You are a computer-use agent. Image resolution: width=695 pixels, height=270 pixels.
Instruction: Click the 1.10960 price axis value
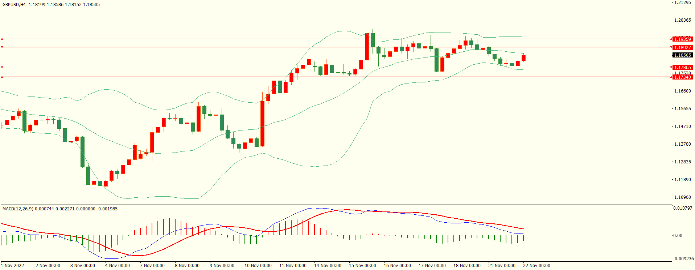[x=682, y=197]
